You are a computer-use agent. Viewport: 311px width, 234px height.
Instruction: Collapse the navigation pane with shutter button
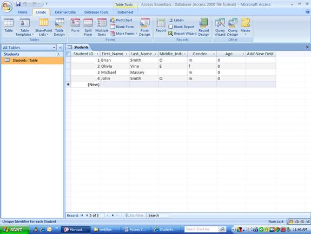[x=61, y=48]
